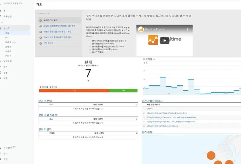The height and width of the screenshot is (164, 241).
Task: Click the 키워드 column header in keywords table
Action: (52, 133)
